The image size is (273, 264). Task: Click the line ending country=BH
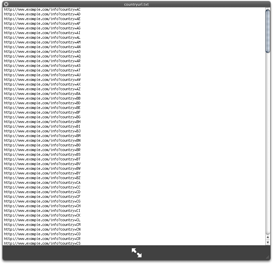pyautogui.click(x=42, y=122)
